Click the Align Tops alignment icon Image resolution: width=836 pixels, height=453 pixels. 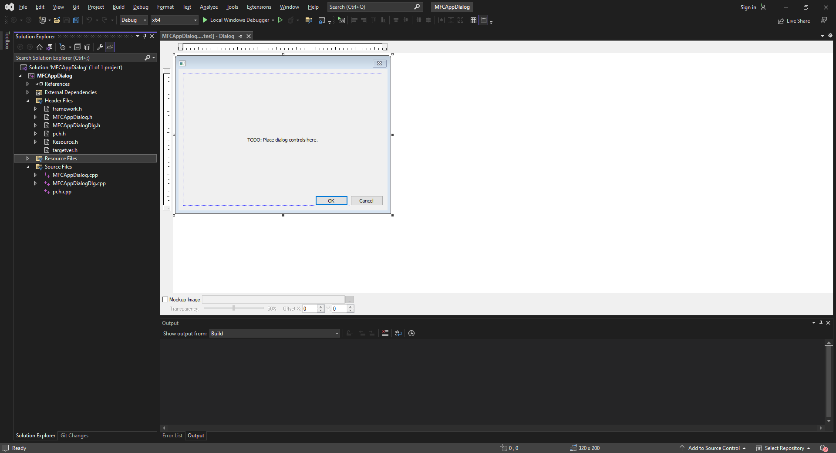(x=374, y=20)
